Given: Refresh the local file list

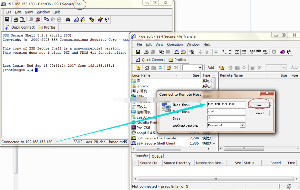Looking at the screenshot, I should (x=160, y=68).
